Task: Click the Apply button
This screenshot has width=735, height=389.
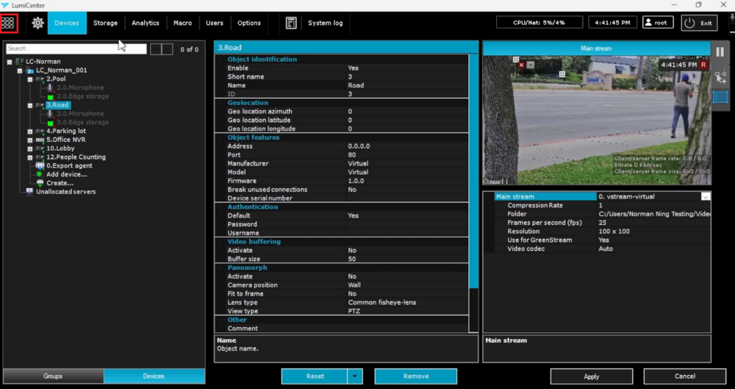Action: click(591, 376)
